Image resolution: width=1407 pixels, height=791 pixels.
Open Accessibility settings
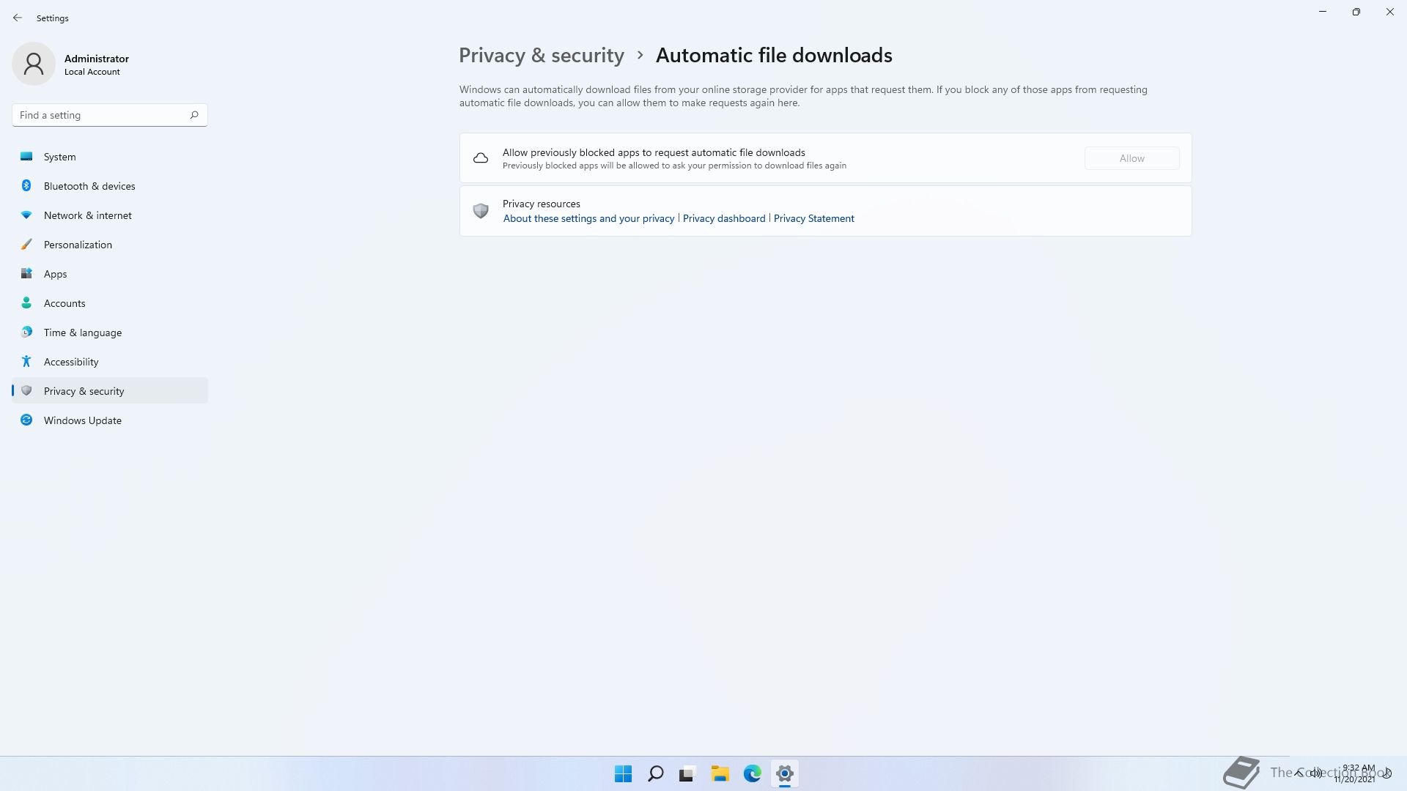110,362
